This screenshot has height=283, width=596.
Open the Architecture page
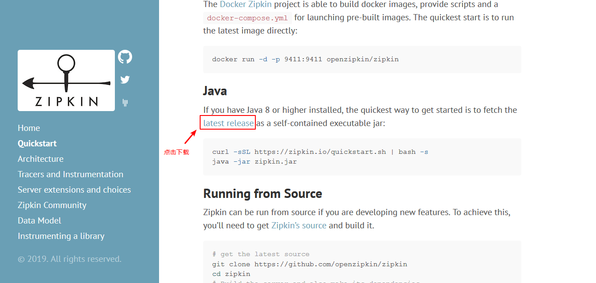pos(41,159)
